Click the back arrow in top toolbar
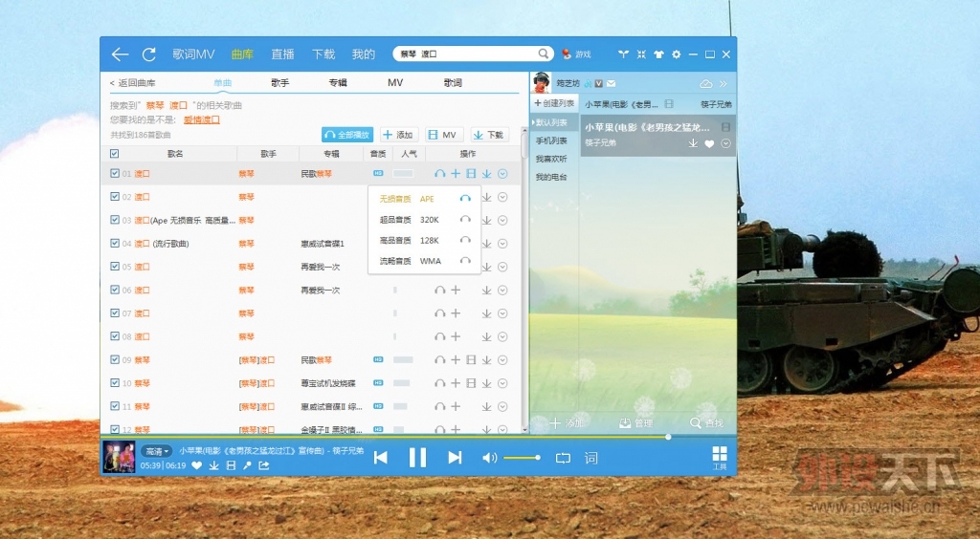The height and width of the screenshot is (539, 980). [120, 54]
